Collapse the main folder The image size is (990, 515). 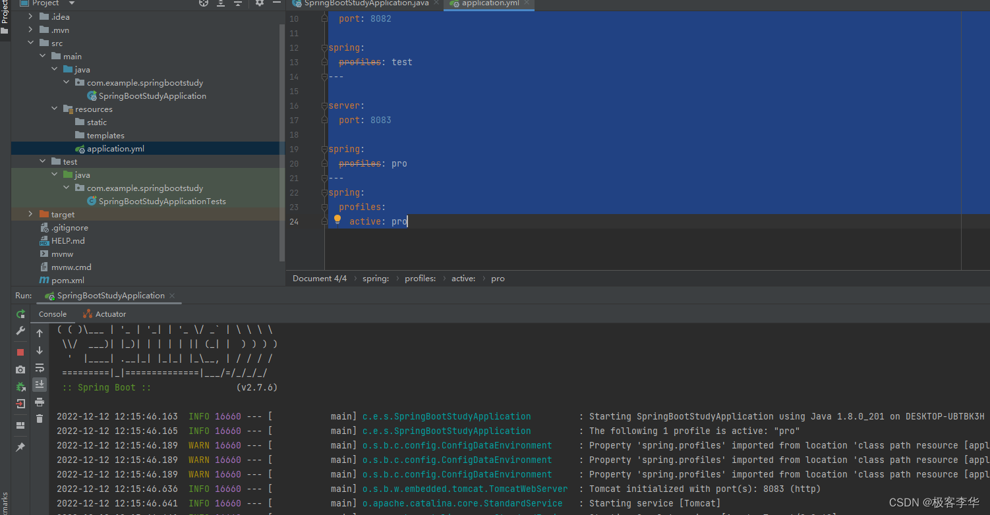[x=42, y=56]
